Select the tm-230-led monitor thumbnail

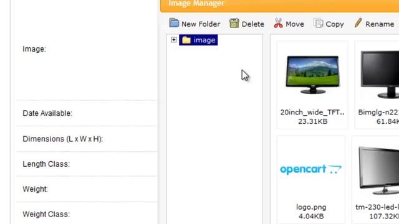378,170
